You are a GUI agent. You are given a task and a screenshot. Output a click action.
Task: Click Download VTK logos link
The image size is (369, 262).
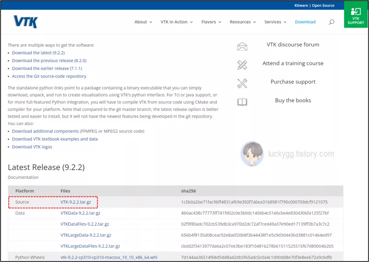[32, 147]
